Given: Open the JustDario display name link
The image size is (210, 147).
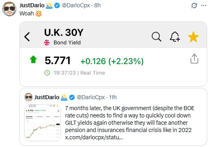Looking at the screenshot, I should click(32, 5).
